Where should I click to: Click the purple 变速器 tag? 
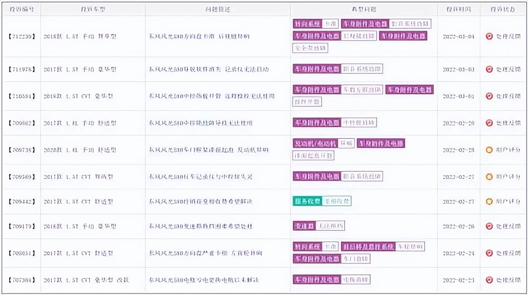[x=304, y=226]
